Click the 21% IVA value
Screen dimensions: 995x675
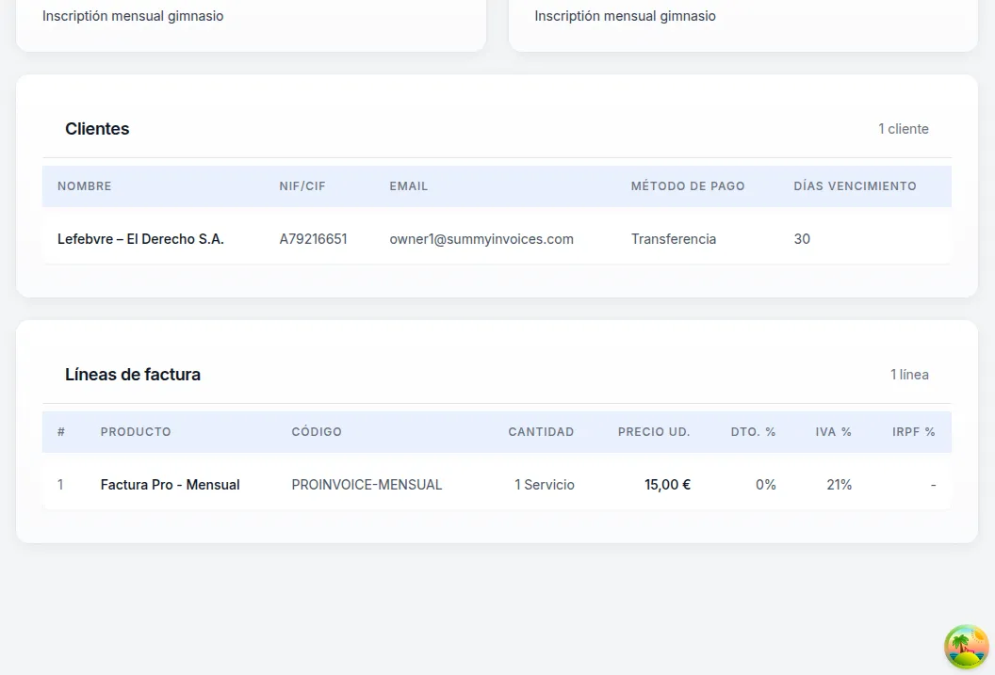839,485
